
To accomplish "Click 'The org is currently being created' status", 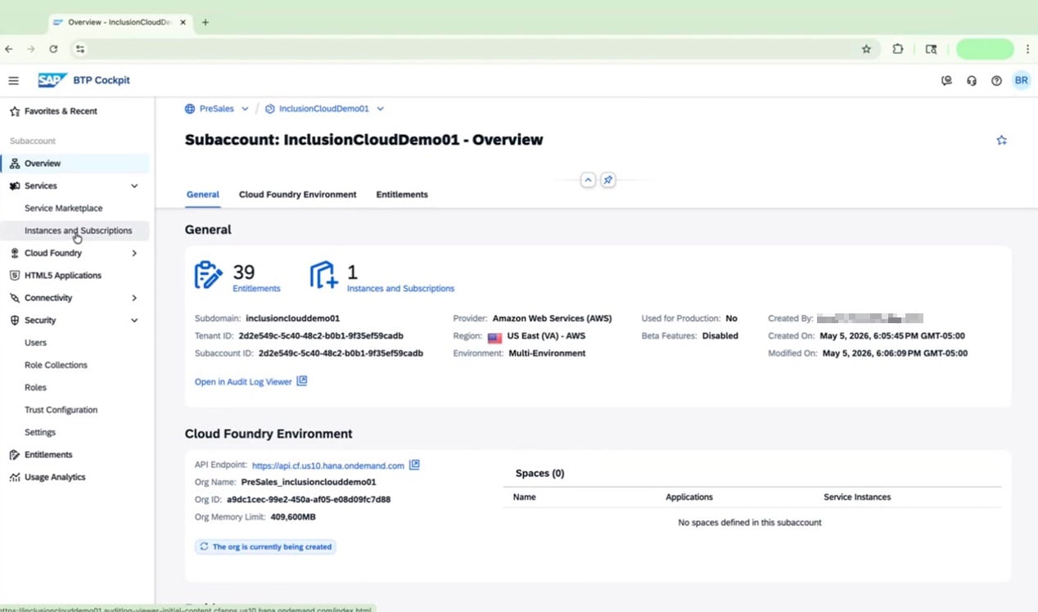I will (265, 547).
